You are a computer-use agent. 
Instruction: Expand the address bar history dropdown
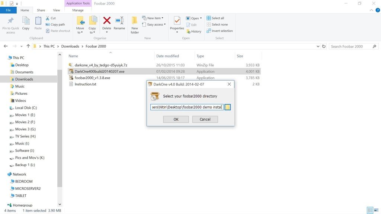318,46
